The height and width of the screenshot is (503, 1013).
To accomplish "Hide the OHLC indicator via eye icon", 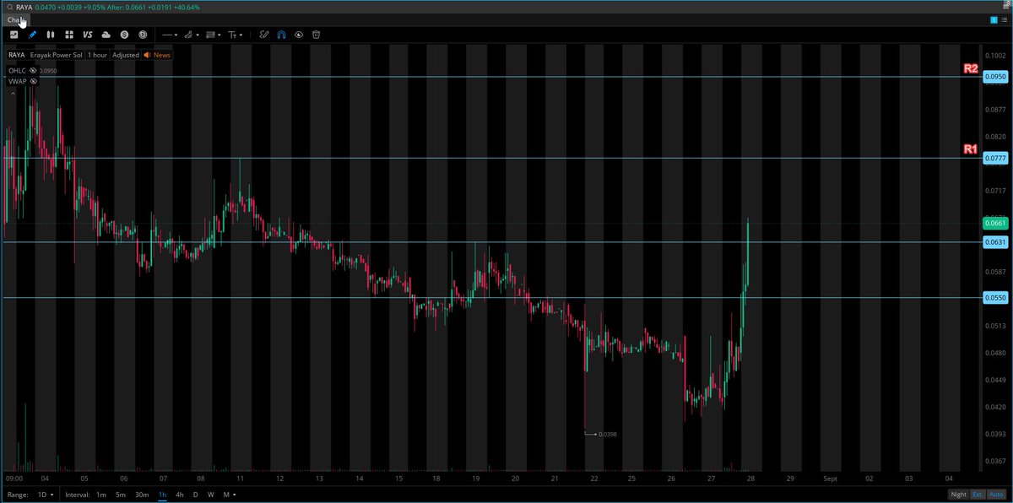I will 34,71.
